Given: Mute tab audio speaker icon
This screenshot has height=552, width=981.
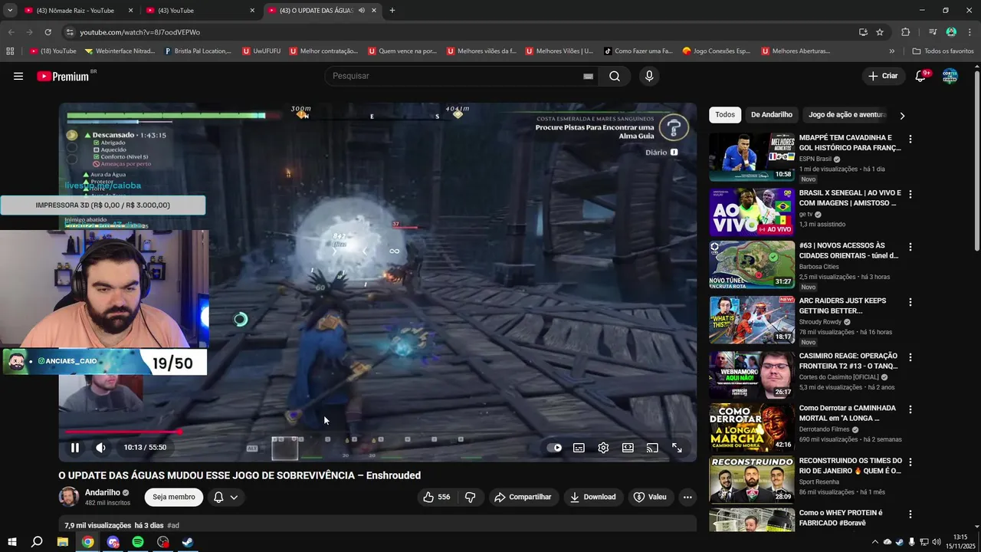Looking at the screenshot, I should (x=362, y=11).
